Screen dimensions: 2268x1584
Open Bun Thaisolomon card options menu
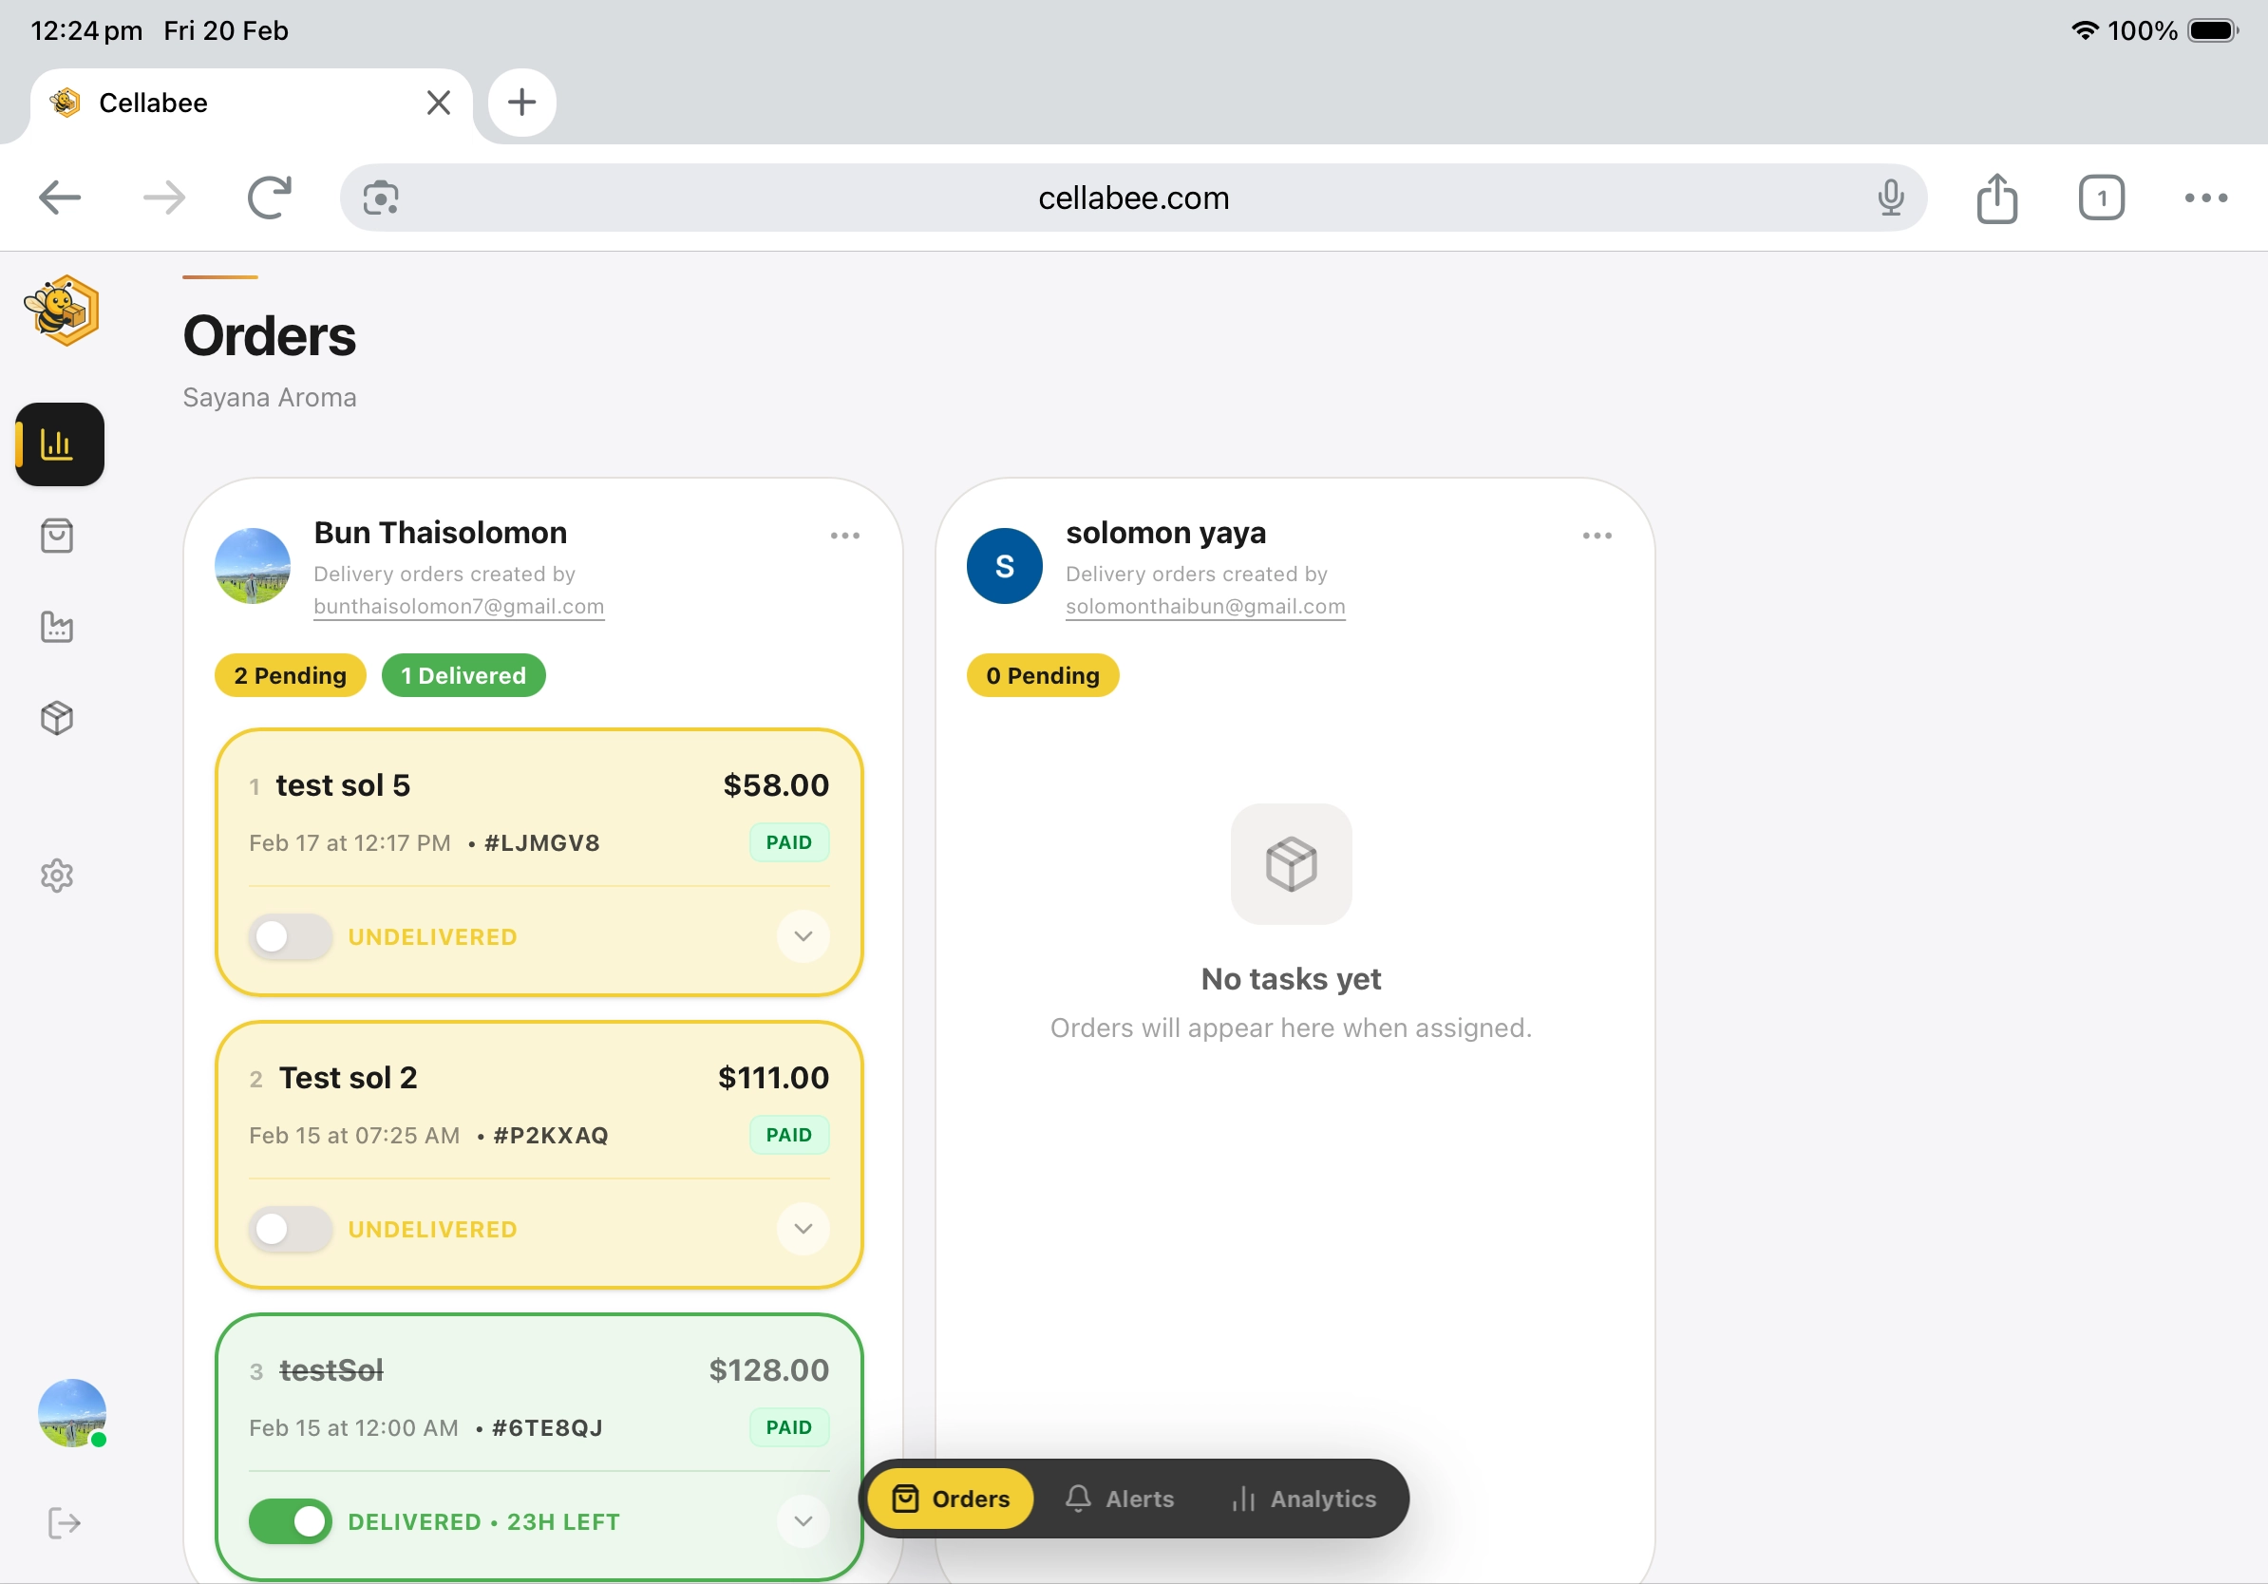844,536
